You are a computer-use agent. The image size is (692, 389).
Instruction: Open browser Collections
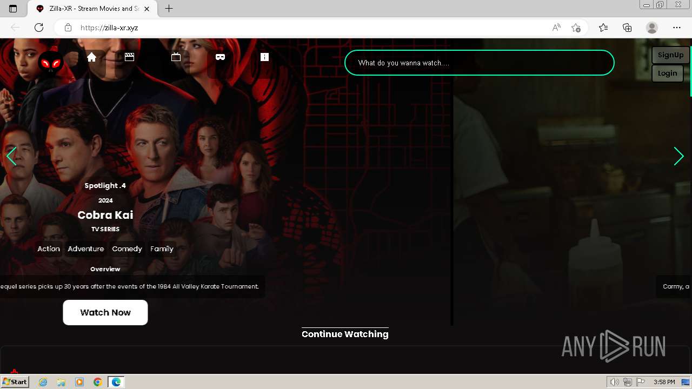point(627,28)
